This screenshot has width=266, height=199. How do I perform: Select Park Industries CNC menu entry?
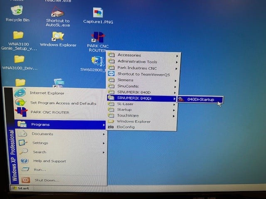(143, 68)
